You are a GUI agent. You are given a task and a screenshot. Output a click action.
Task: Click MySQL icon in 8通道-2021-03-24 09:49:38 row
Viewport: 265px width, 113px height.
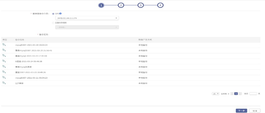click(x=4, y=61)
